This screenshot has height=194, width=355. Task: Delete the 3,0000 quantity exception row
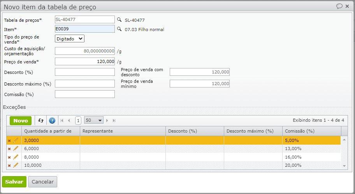[9, 140]
